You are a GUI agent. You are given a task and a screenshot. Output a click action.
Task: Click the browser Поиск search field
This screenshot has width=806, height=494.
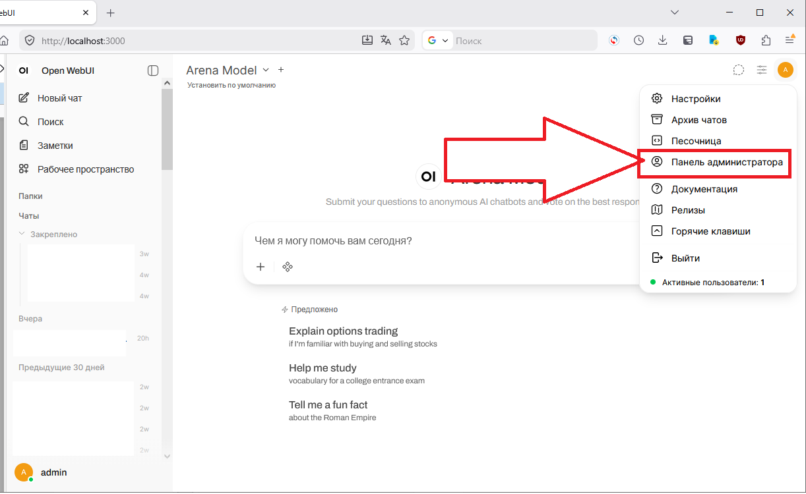524,41
